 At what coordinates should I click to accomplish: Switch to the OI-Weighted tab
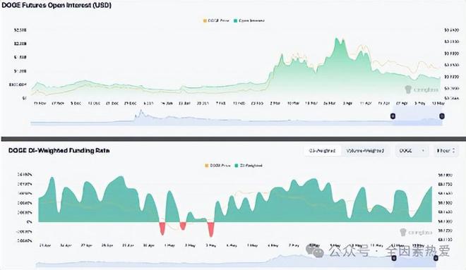click(x=322, y=151)
